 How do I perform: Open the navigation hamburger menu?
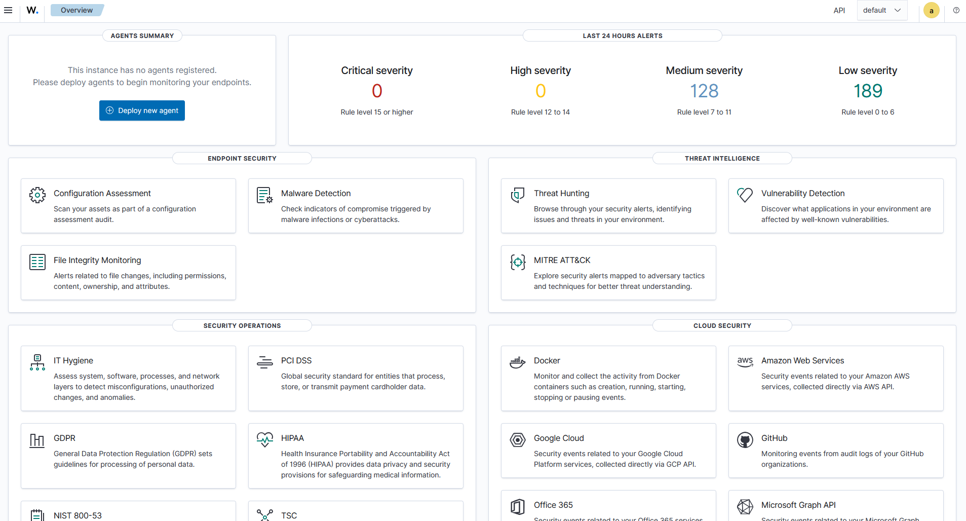[x=8, y=10]
